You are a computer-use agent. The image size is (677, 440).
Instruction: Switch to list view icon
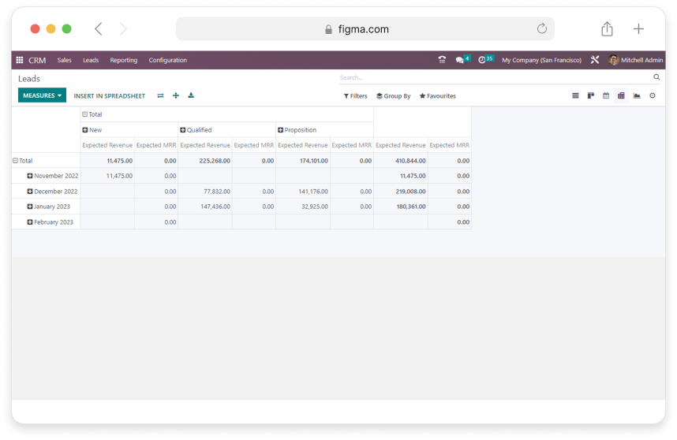[575, 95]
